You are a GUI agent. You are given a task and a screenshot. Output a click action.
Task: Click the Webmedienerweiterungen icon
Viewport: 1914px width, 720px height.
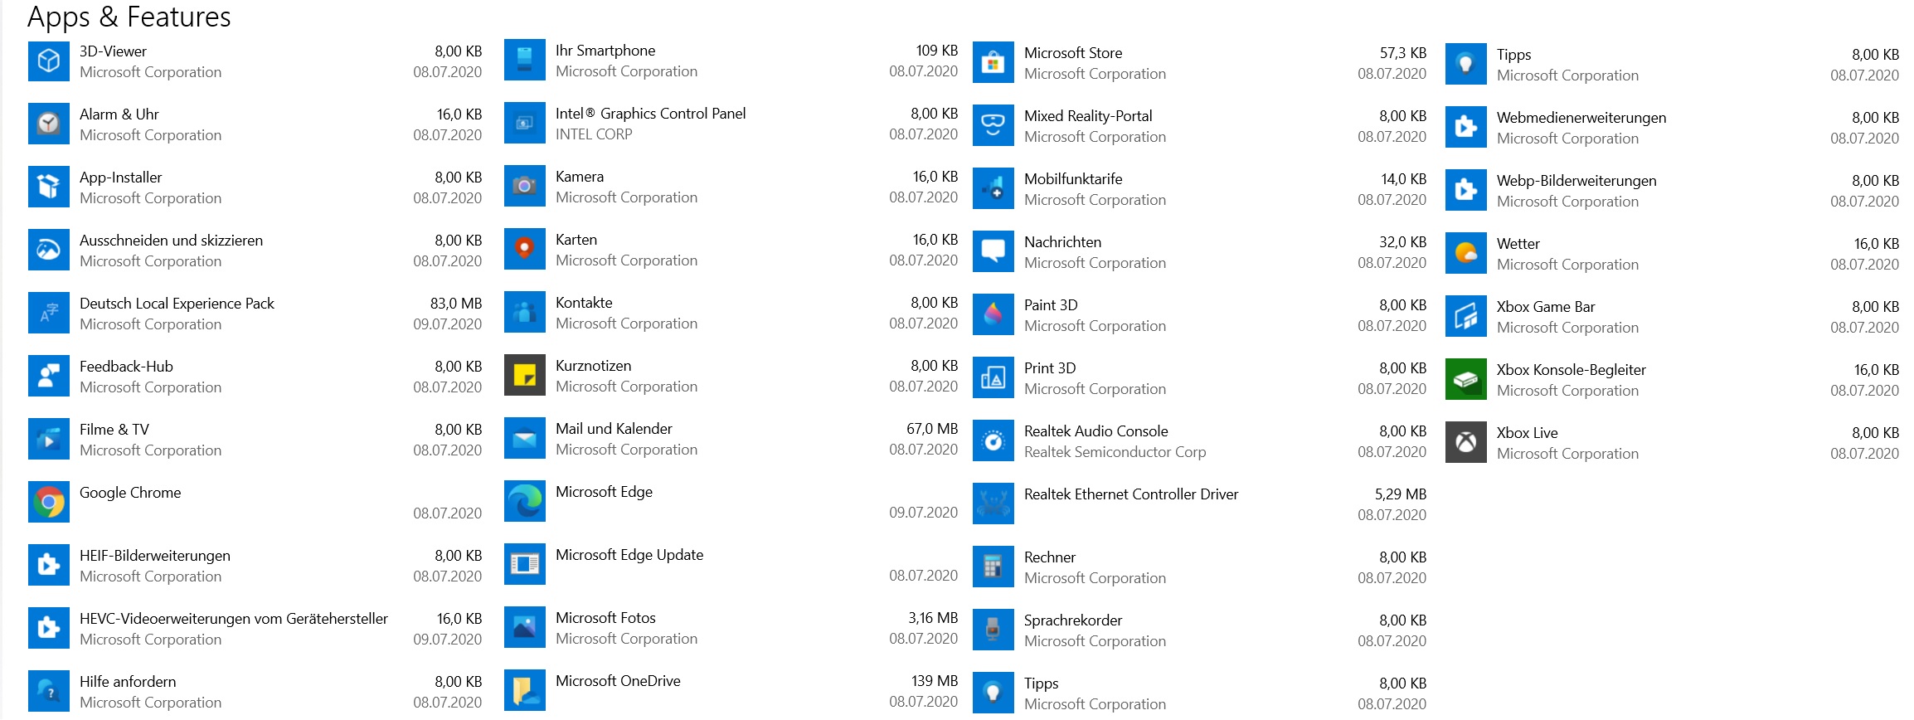pos(1466,127)
